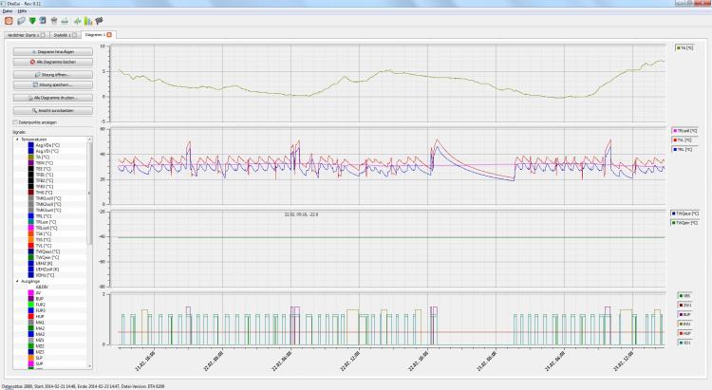
Task: Close the Diagramm 1 tab
Action: (109, 34)
